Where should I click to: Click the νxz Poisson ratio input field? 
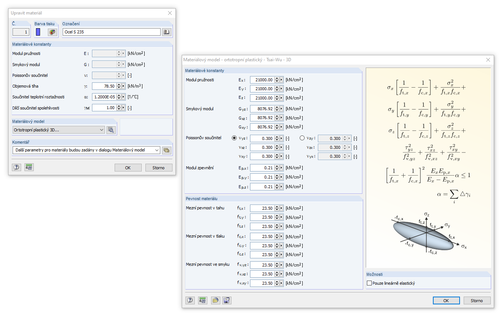262,147
